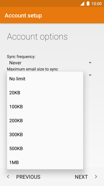Click the right chevron beside NEXT
Viewport: 104px width, 186px height.
point(96,177)
